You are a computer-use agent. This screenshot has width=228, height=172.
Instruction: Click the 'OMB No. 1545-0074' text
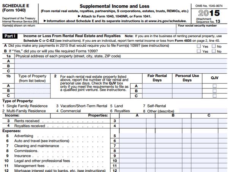coord(209,6)
